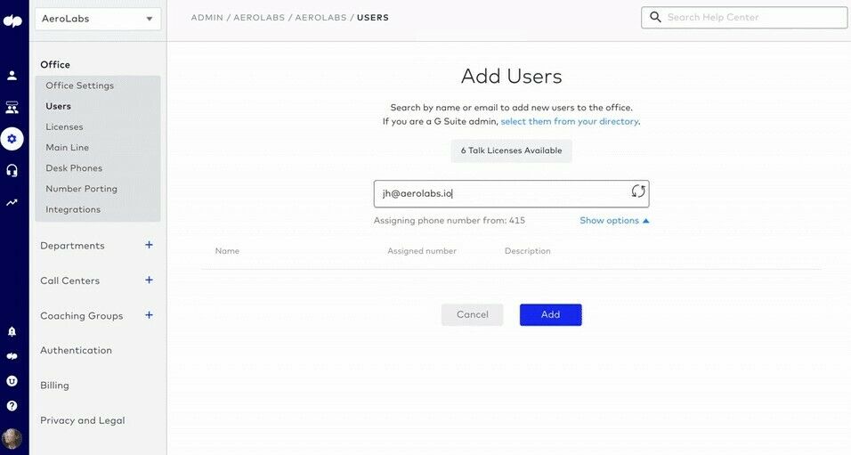Open the Departments section
This screenshot has height=455, width=851.
[72, 246]
